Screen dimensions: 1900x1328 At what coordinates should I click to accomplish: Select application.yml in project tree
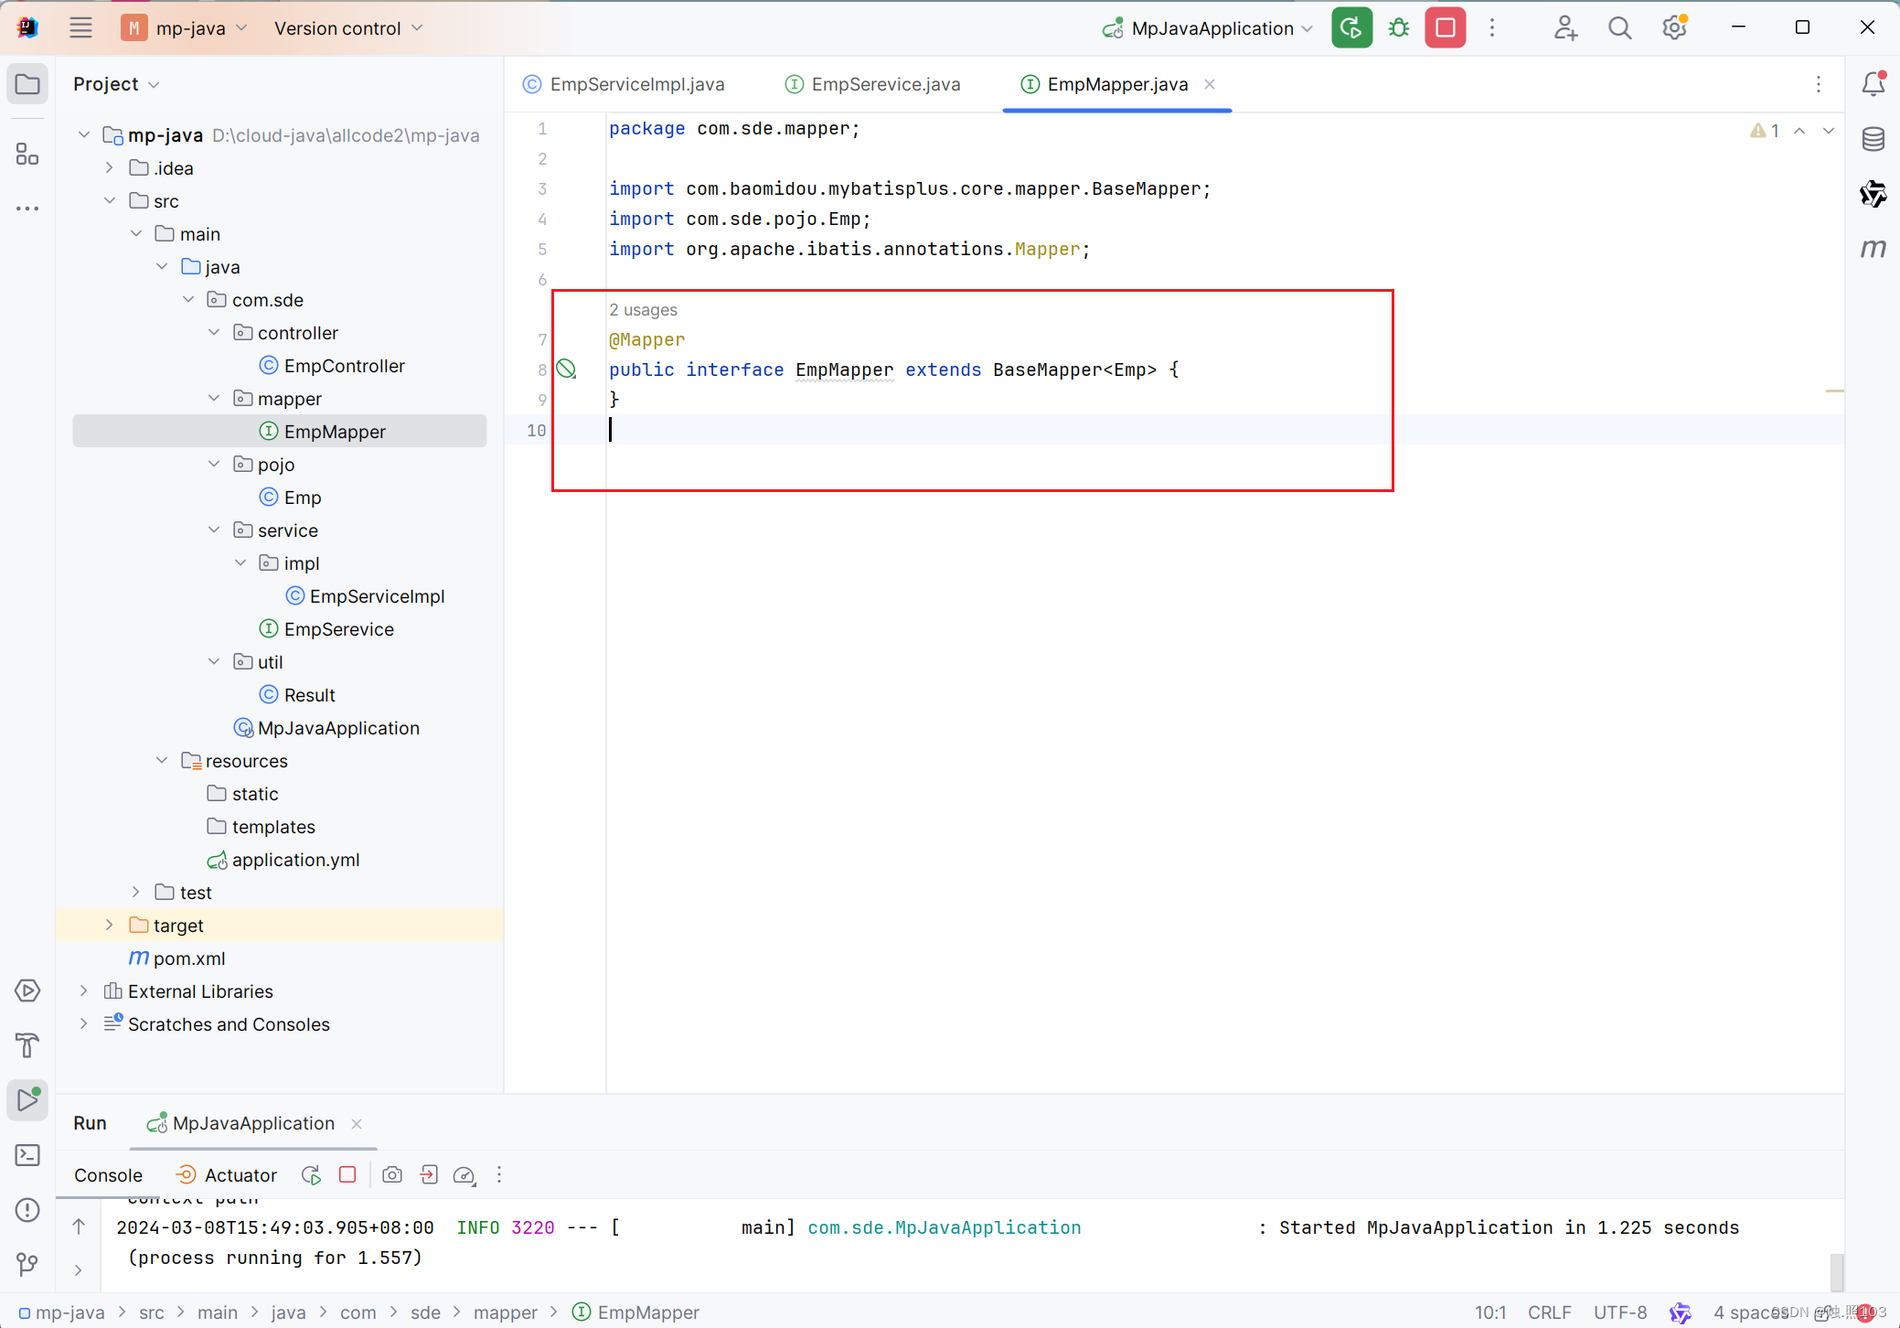294,860
